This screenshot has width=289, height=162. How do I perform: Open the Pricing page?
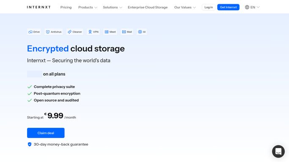click(x=66, y=7)
